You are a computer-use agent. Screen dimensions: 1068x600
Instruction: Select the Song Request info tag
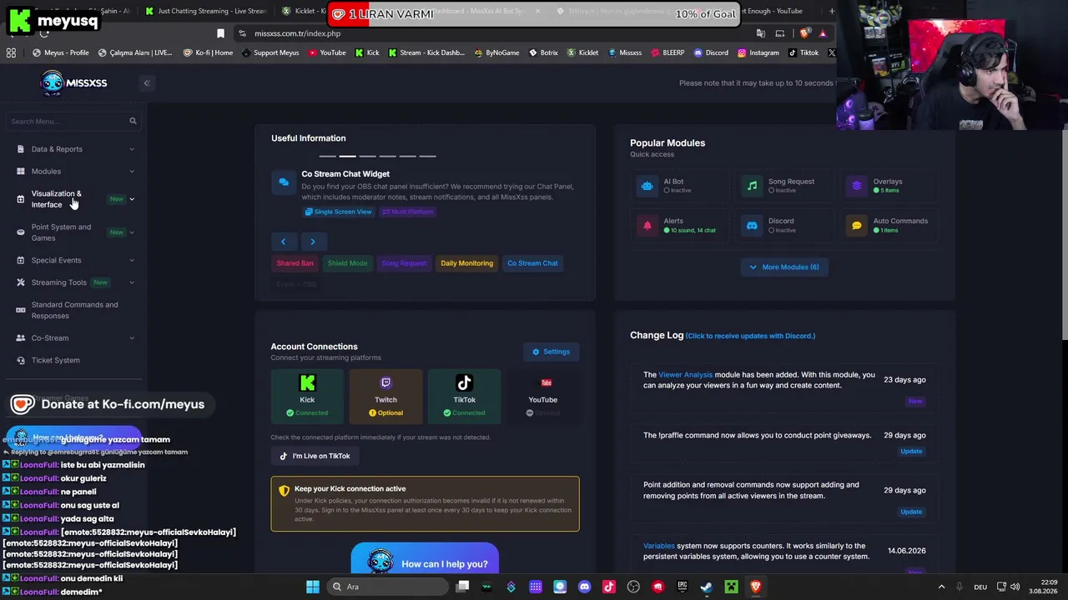pos(404,263)
